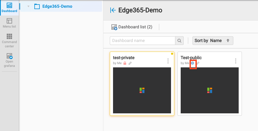Open the Menu list panel
The image size is (258, 131).
pos(9,23)
